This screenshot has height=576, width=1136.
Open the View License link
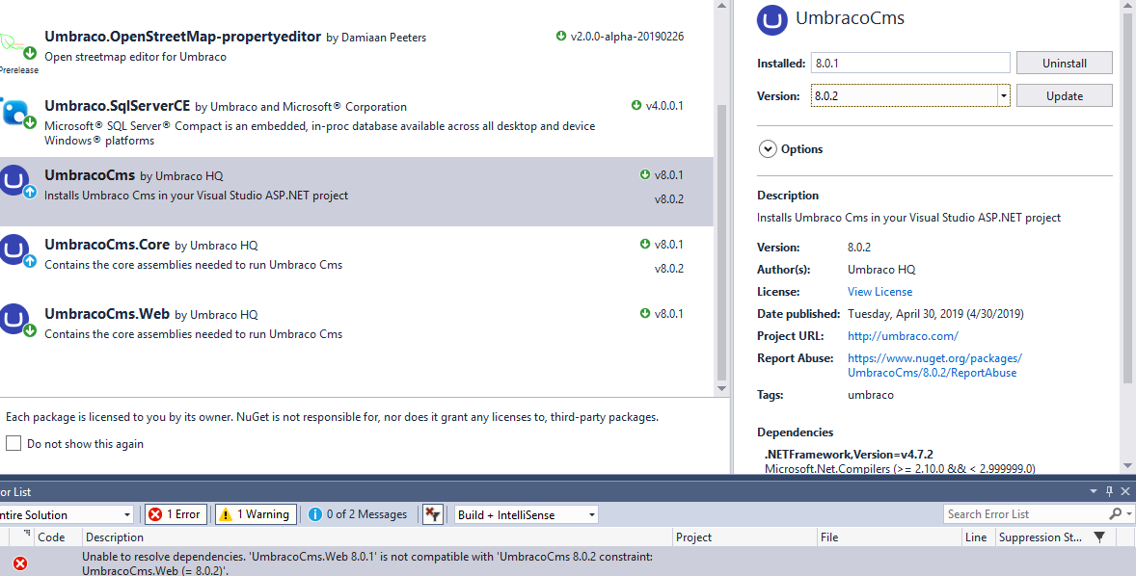pos(879,292)
